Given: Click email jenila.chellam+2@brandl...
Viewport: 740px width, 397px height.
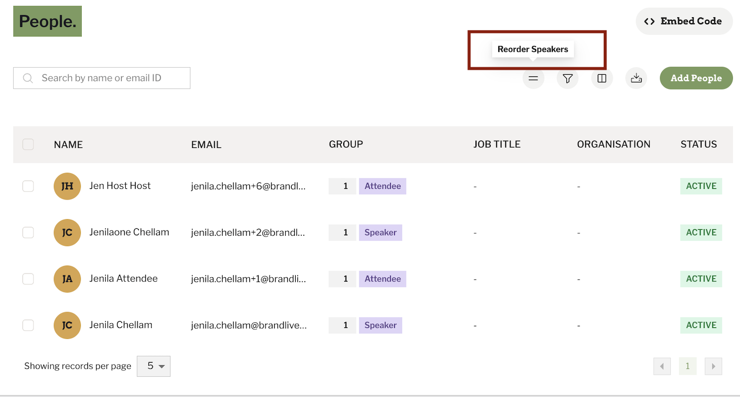Looking at the screenshot, I should pyautogui.click(x=248, y=232).
